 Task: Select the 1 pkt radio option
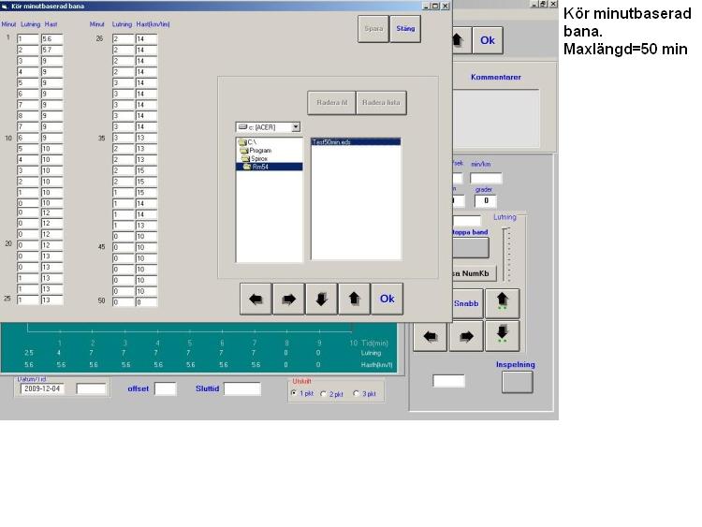294,394
